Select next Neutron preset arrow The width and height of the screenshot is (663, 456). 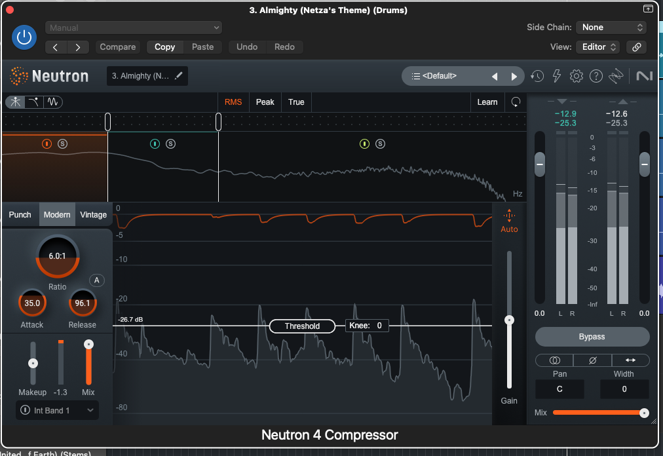[x=514, y=77]
